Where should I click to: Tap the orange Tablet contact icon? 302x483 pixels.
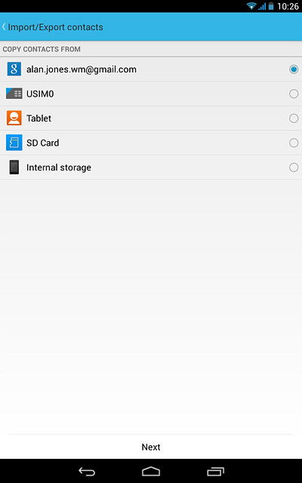(x=14, y=118)
